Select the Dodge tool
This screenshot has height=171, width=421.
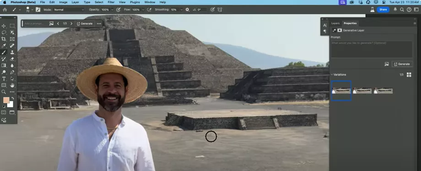pos(4,72)
